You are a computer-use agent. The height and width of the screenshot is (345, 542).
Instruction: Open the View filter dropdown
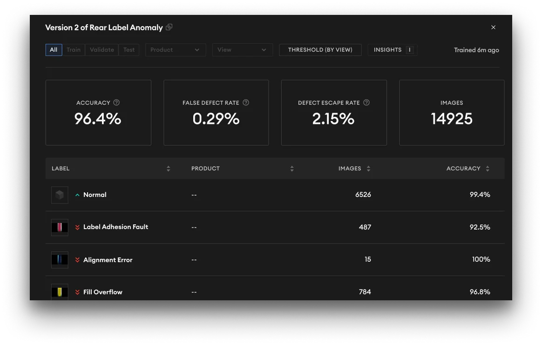242,49
